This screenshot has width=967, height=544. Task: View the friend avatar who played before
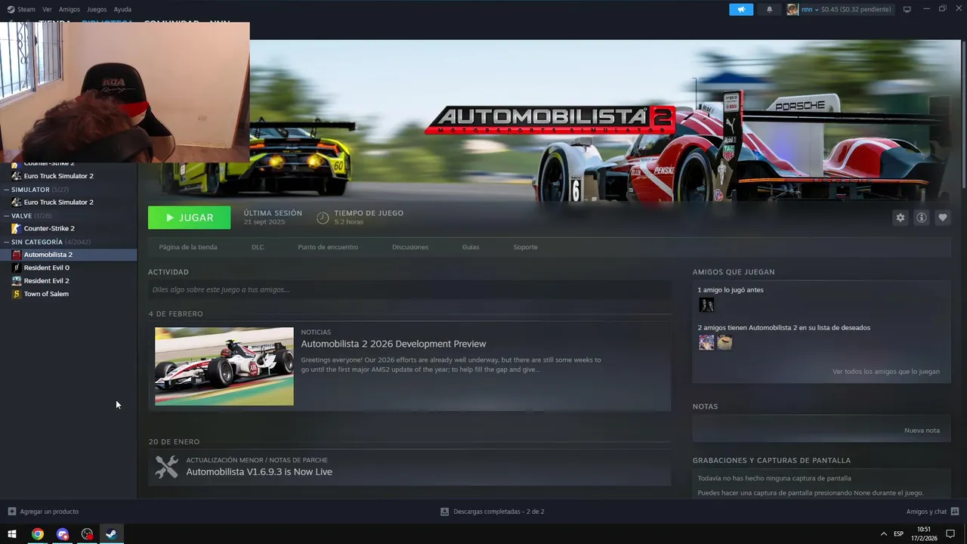(706, 304)
